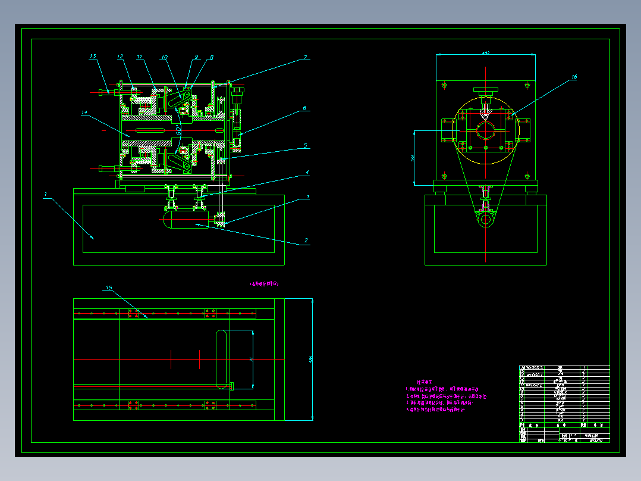Select callout number 9 label

pyautogui.click(x=197, y=57)
